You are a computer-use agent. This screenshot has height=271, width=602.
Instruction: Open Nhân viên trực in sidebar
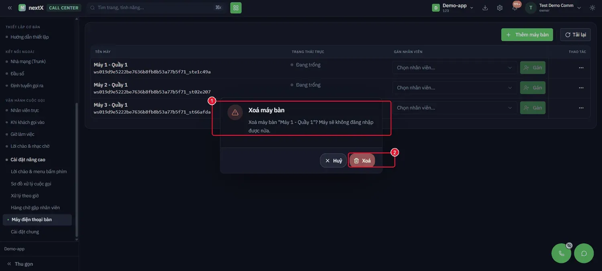point(25,110)
